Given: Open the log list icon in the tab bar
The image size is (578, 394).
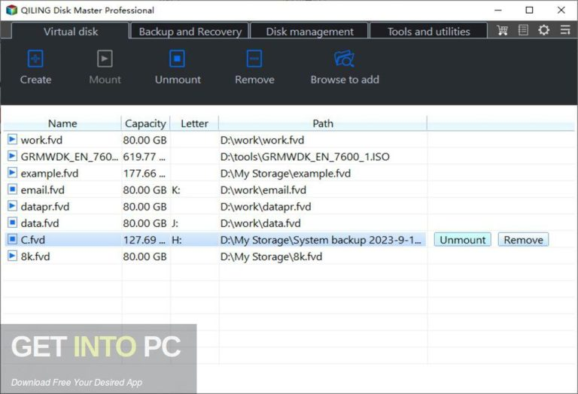Looking at the screenshot, I should (523, 30).
